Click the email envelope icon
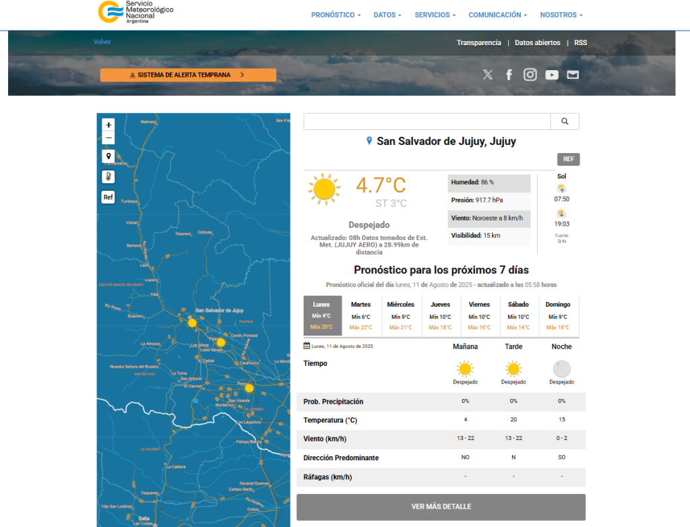The width and height of the screenshot is (690, 527). [x=573, y=75]
